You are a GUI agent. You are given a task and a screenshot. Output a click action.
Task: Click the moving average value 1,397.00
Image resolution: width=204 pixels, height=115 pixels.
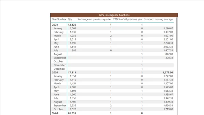pyautogui.click(x=168, y=32)
